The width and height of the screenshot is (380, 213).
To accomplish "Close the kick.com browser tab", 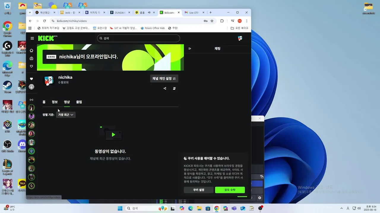I will [179, 13].
